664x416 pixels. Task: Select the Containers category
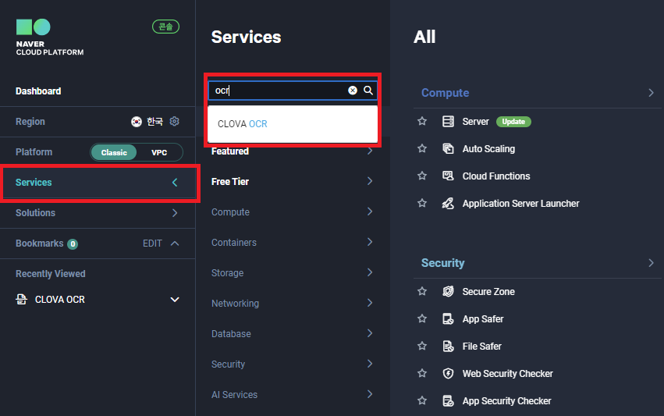(x=234, y=243)
